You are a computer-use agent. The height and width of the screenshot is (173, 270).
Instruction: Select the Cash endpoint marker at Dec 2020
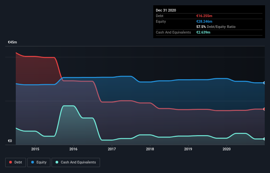pos(264,139)
